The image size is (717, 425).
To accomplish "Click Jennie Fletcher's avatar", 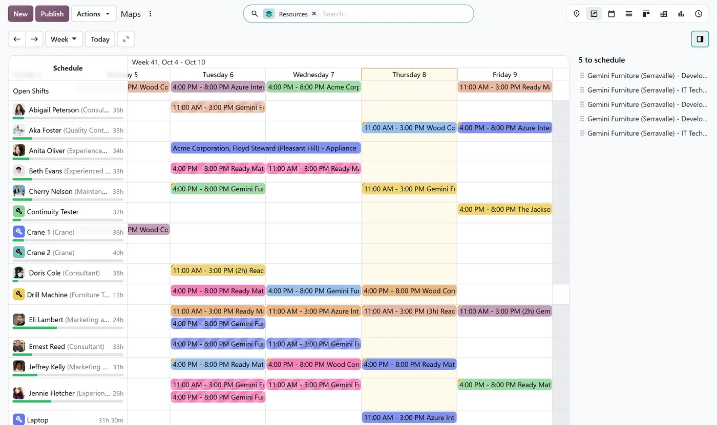I will [19, 393].
